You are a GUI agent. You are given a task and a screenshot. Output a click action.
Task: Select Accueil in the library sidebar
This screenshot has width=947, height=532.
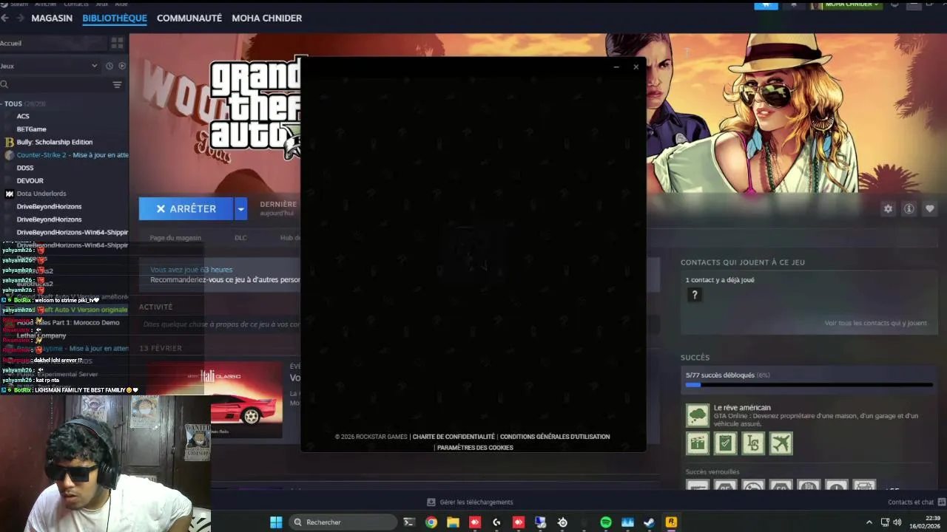[52, 43]
